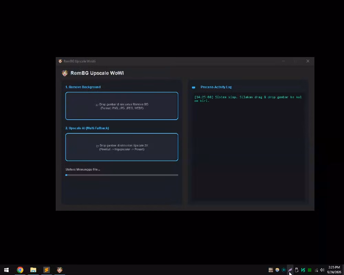The image size is (344, 275).
Task: Click the '2. Upscale AI (Multi-Fallback)' label
Action: click(x=87, y=128)
